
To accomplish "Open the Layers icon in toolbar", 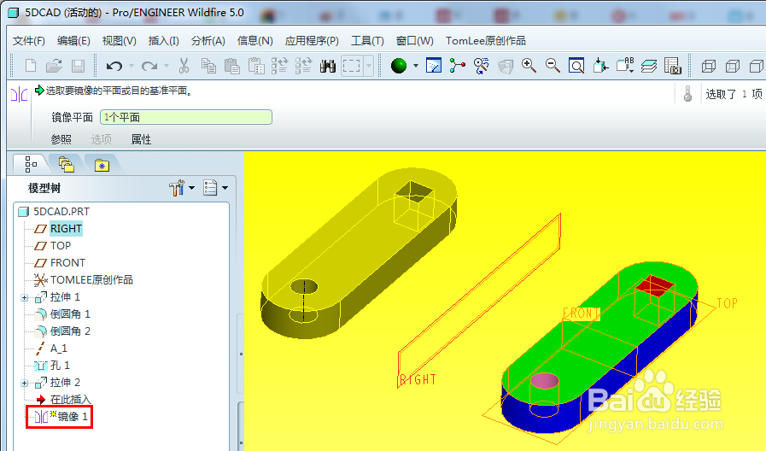I will 649,66.
